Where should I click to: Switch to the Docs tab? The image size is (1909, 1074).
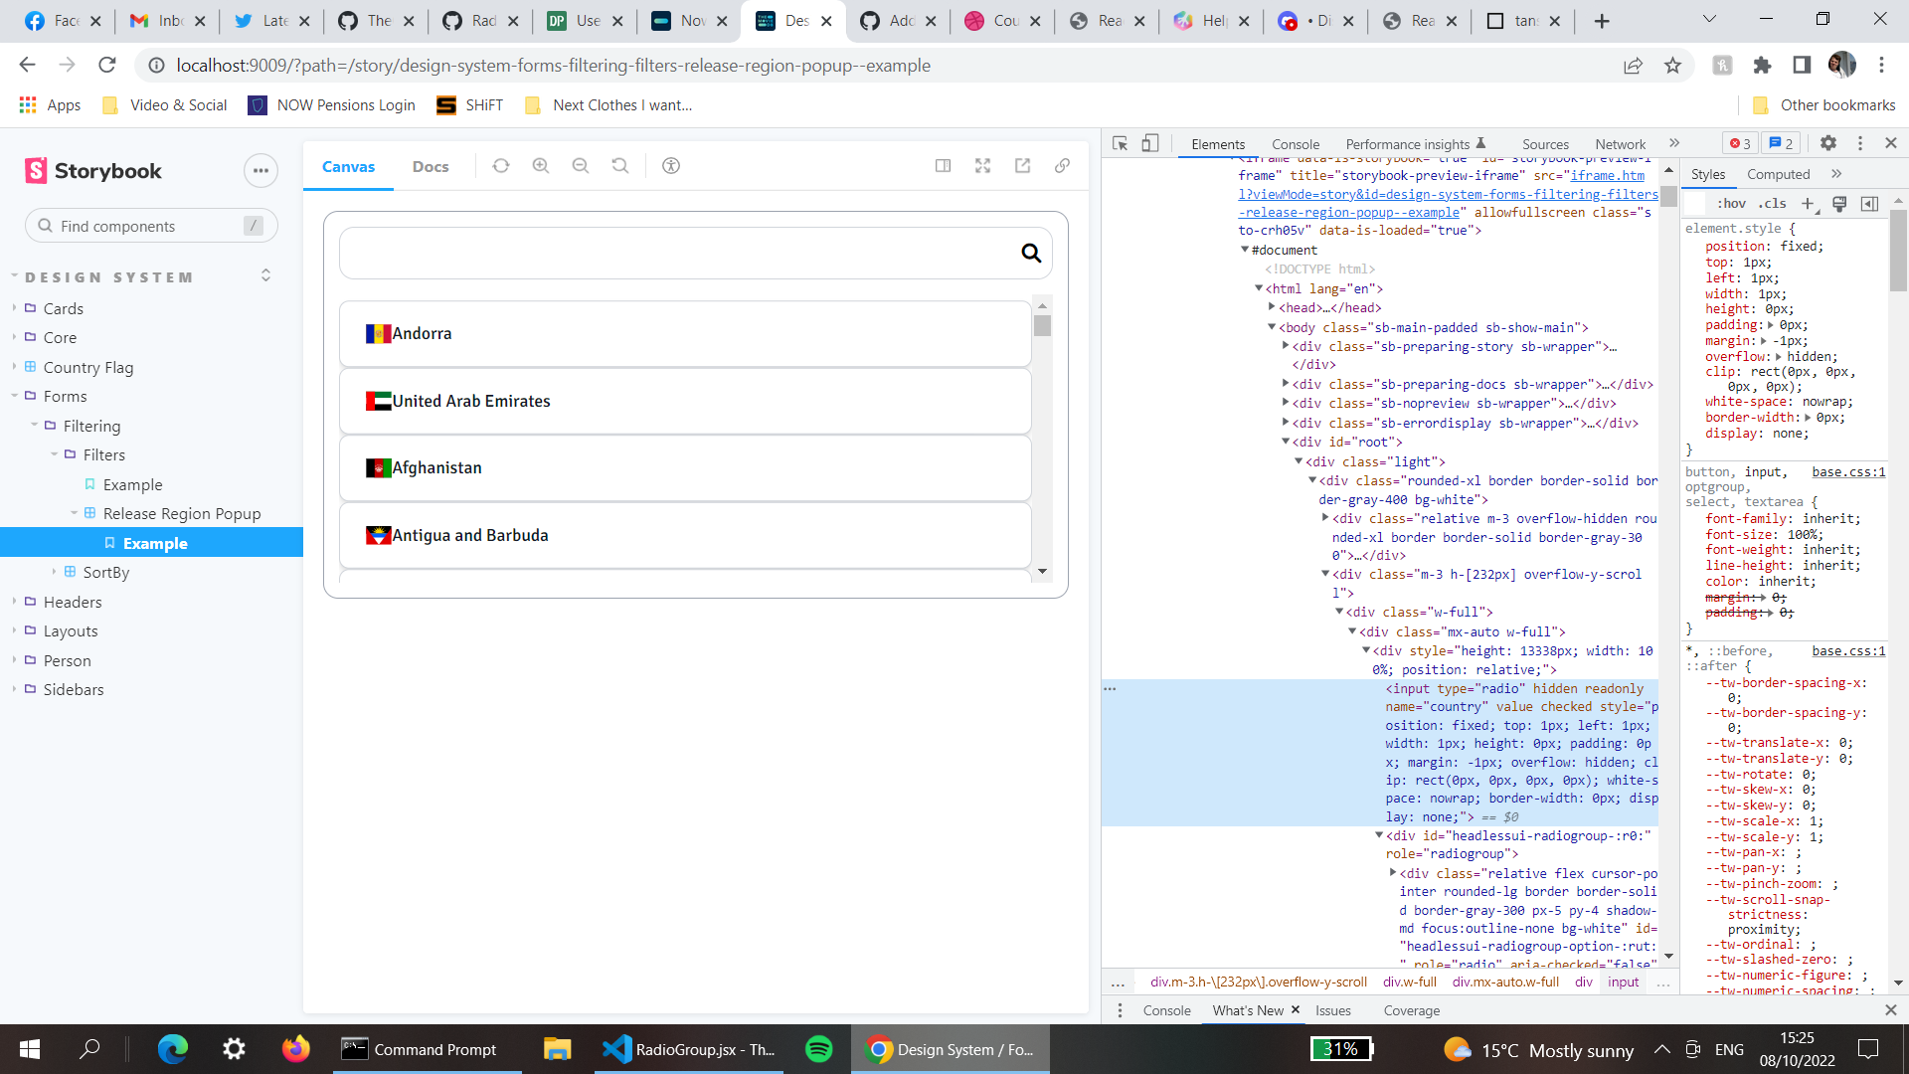(431, 166)
